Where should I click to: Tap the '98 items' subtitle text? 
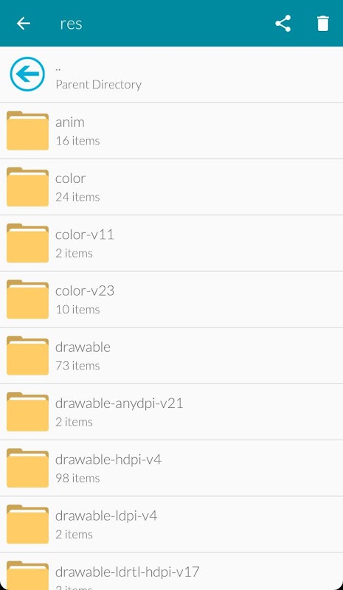(x=77, y=478)
